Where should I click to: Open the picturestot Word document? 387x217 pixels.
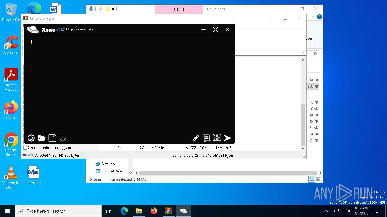33,175
